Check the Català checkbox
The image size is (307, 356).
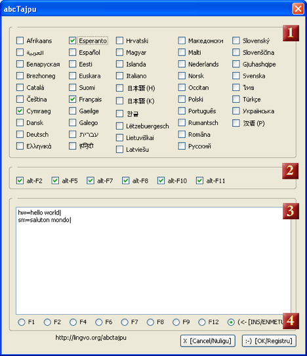tap(20, 88)
